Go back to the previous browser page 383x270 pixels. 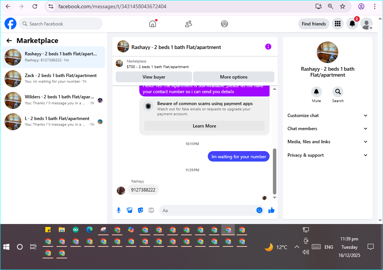8,6
